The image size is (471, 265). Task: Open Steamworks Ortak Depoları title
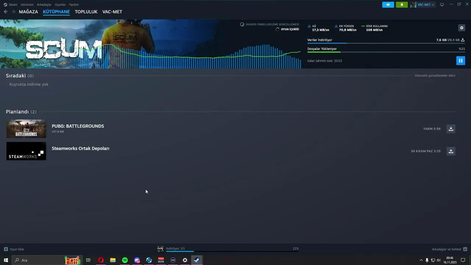coord(80,148)
